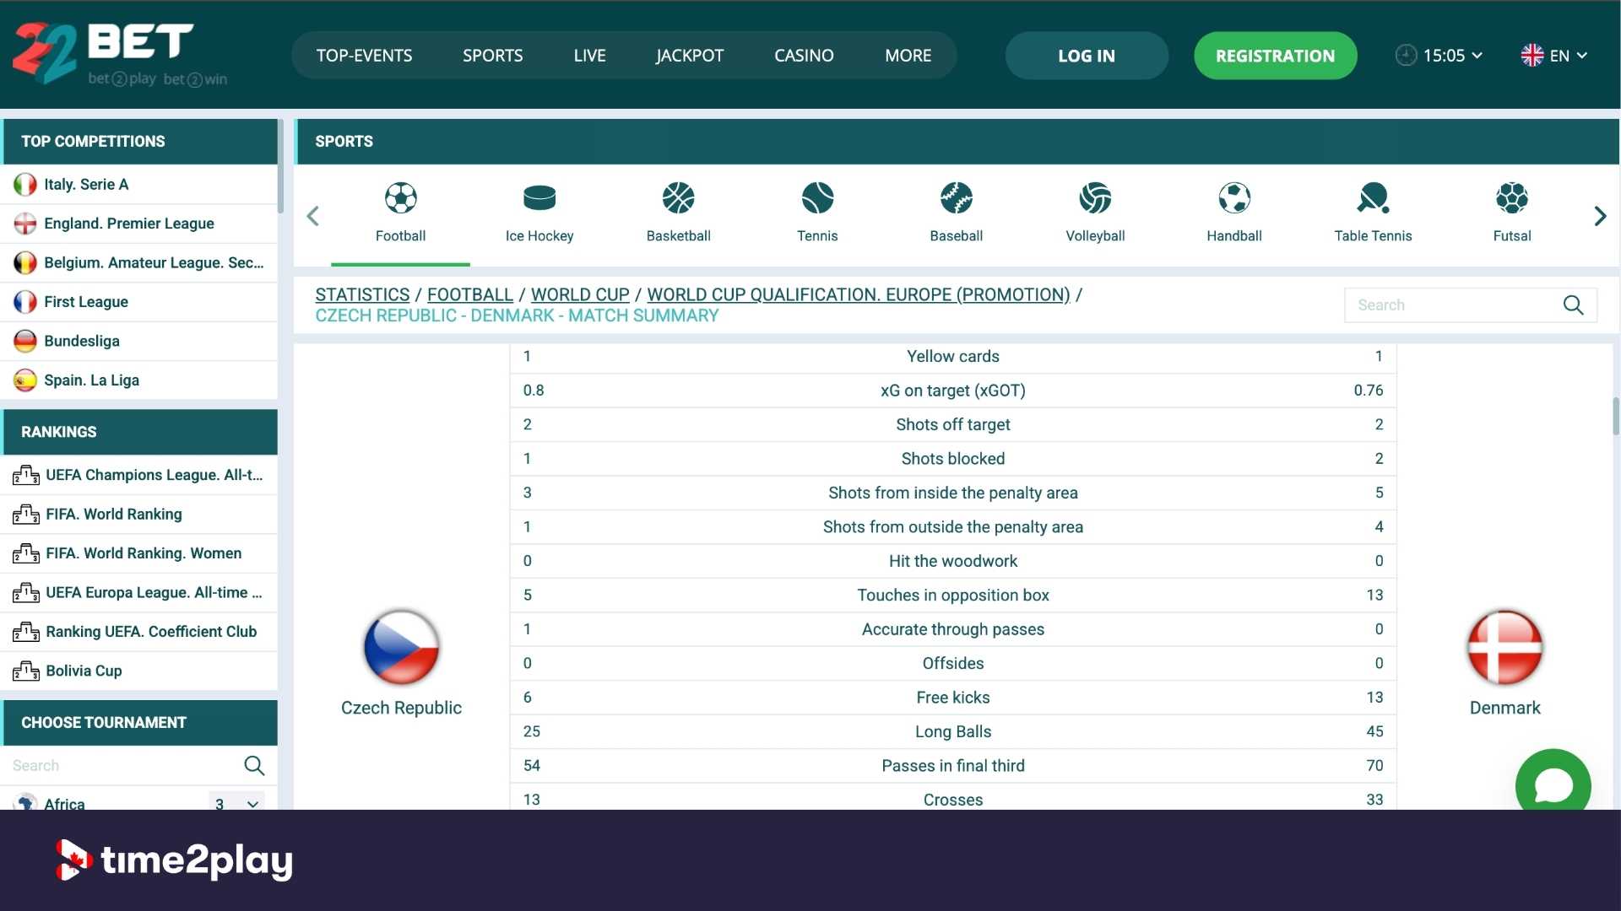Open the TOP-EVENTS menu
The height and width of the screenshot is (911, 1621).
[364, 56]
